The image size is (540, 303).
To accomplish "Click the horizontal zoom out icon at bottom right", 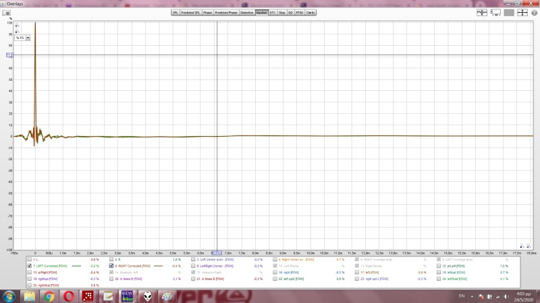I will 521,246.
